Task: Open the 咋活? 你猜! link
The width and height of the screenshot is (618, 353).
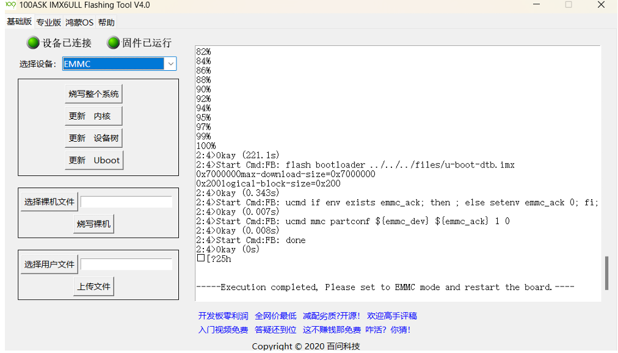Action: point(388,330)
